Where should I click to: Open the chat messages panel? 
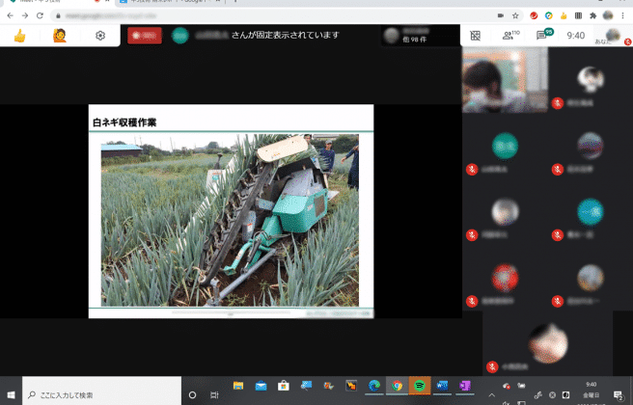[x=543, y=36]
